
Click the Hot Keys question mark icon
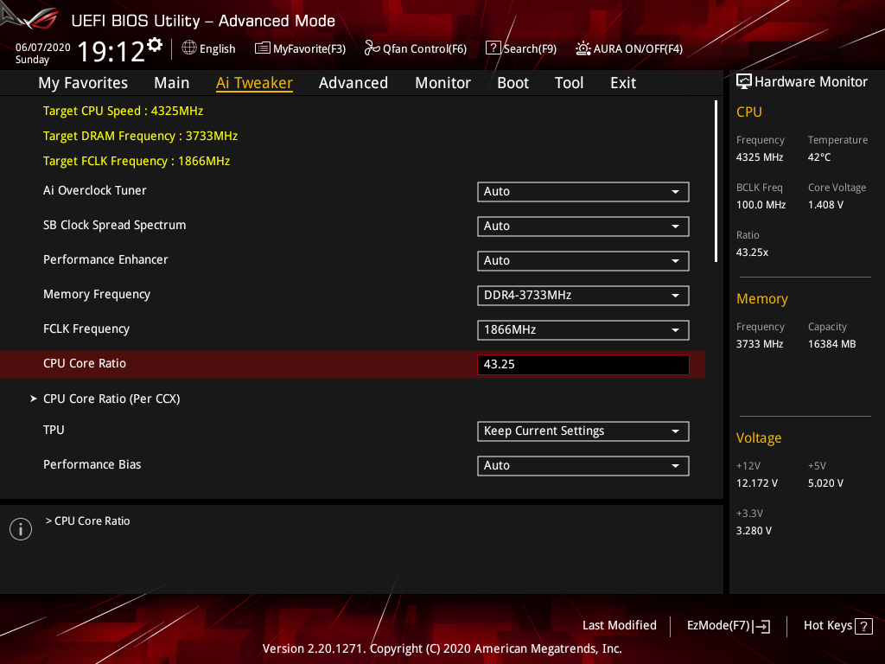coord(863,626)
